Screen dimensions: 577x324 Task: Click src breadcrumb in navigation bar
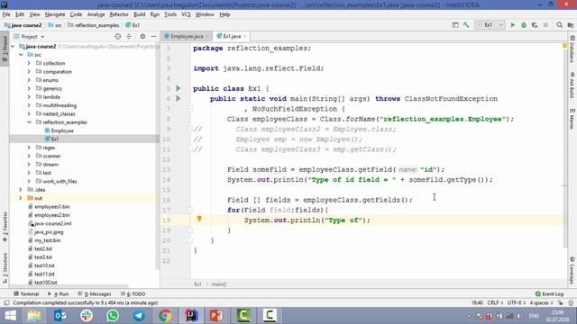55,25
